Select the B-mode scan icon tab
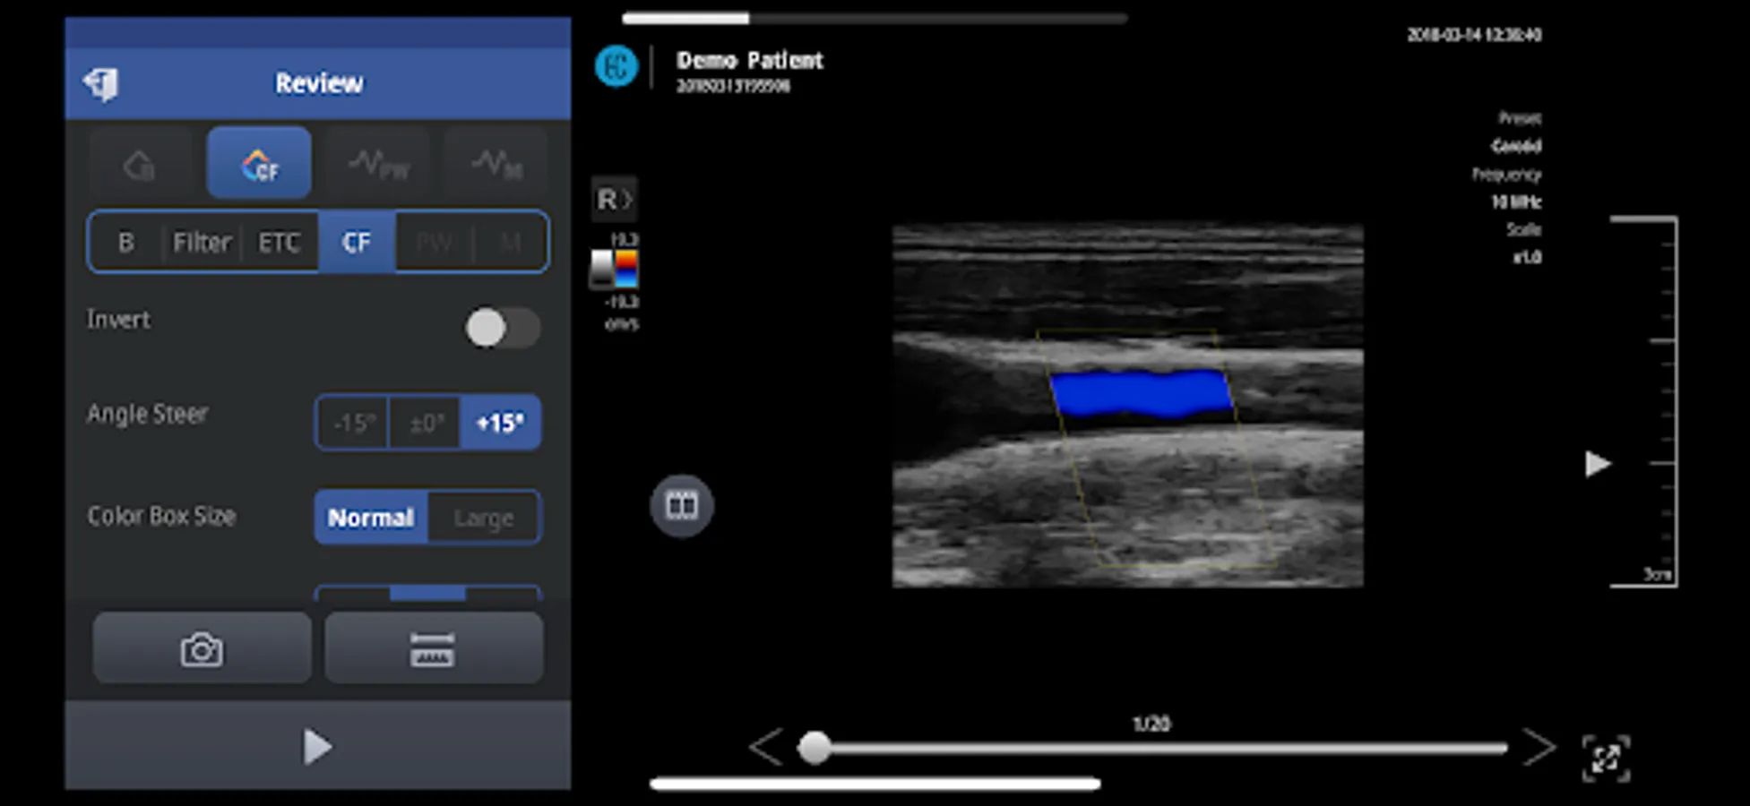The image size is (1750, 806). 140,163
